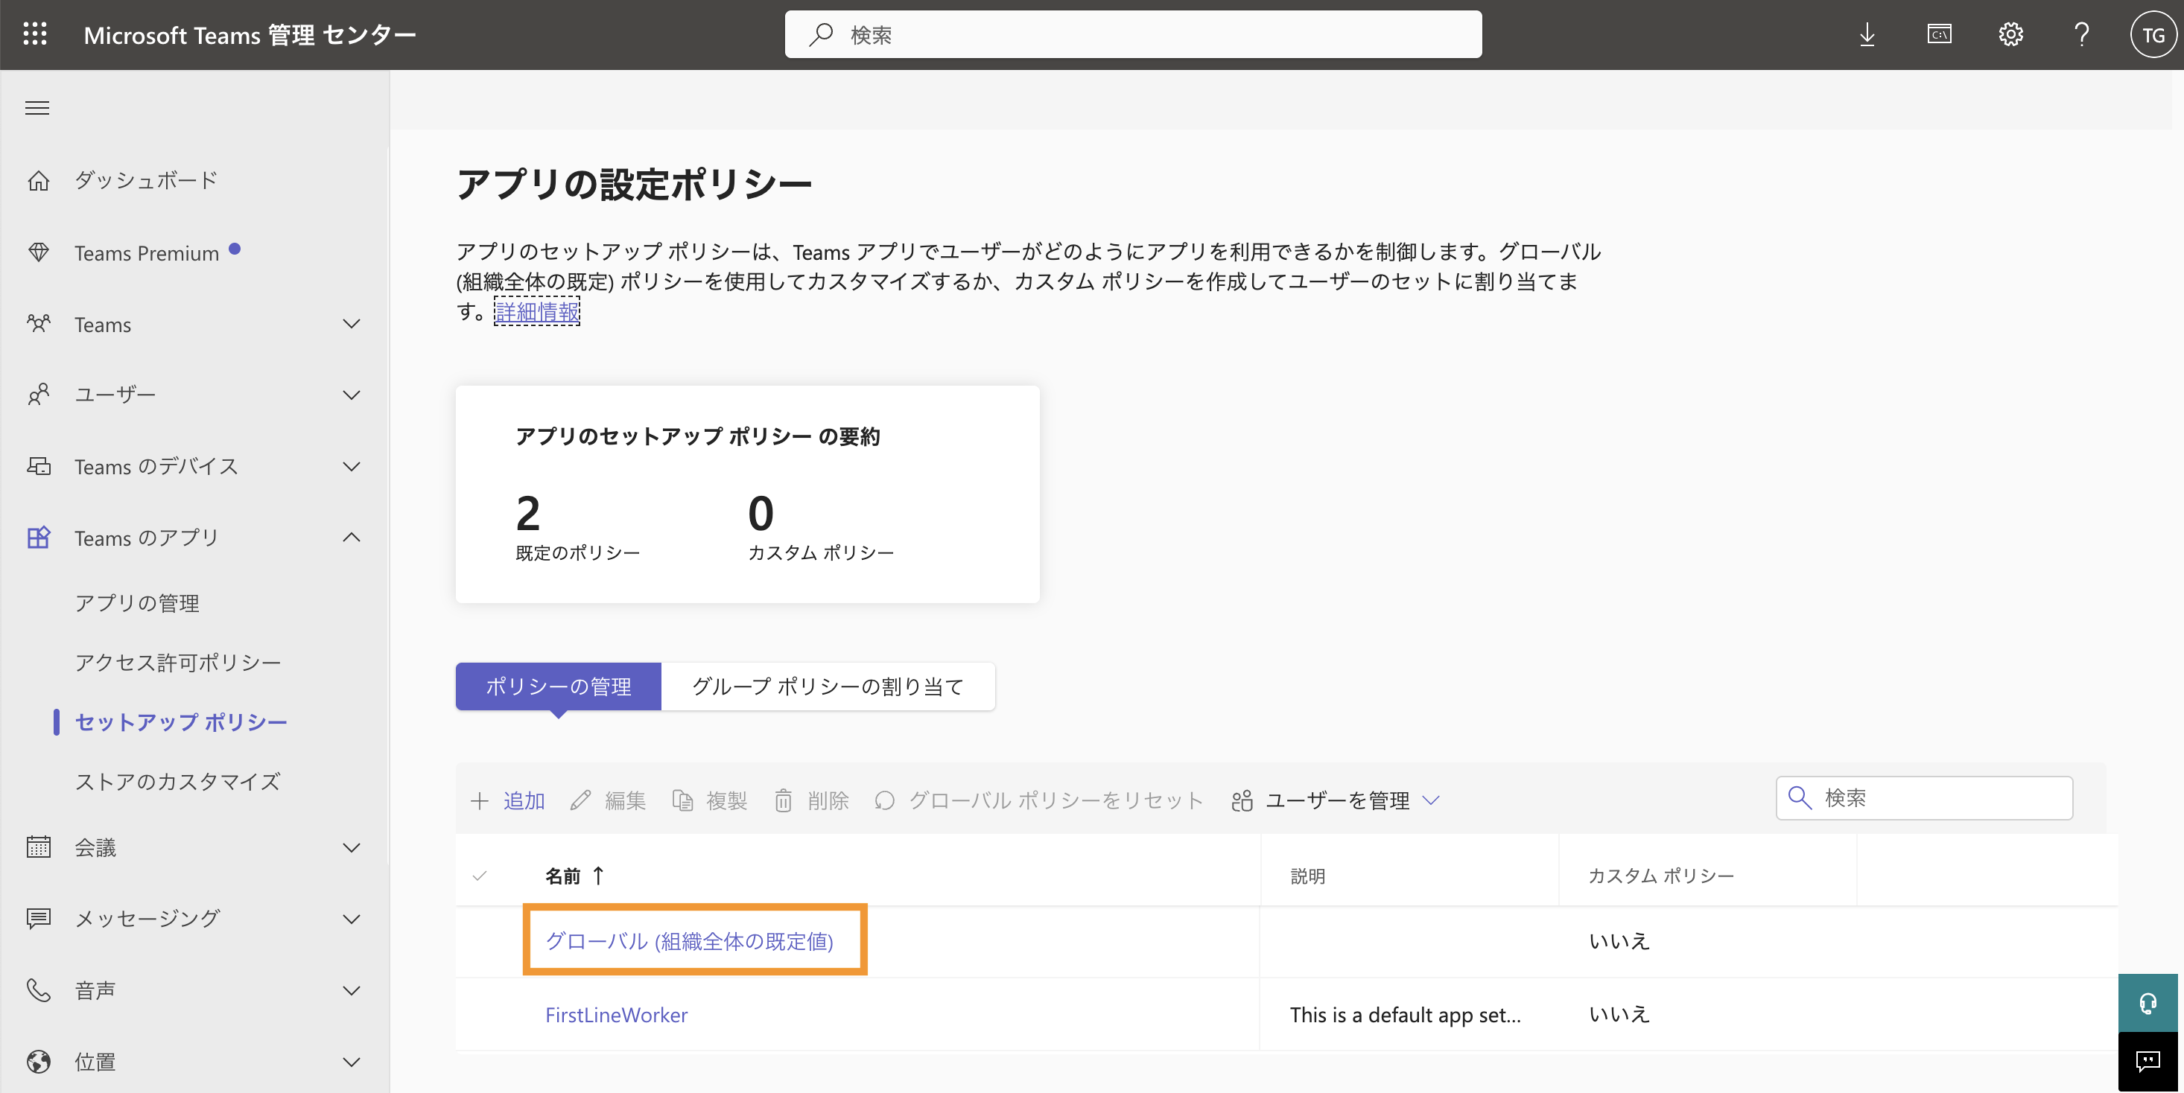Open the help question mark icon
Image resolution: width=2184 pixels, height=1093 pixels.
click(2081, 34)
